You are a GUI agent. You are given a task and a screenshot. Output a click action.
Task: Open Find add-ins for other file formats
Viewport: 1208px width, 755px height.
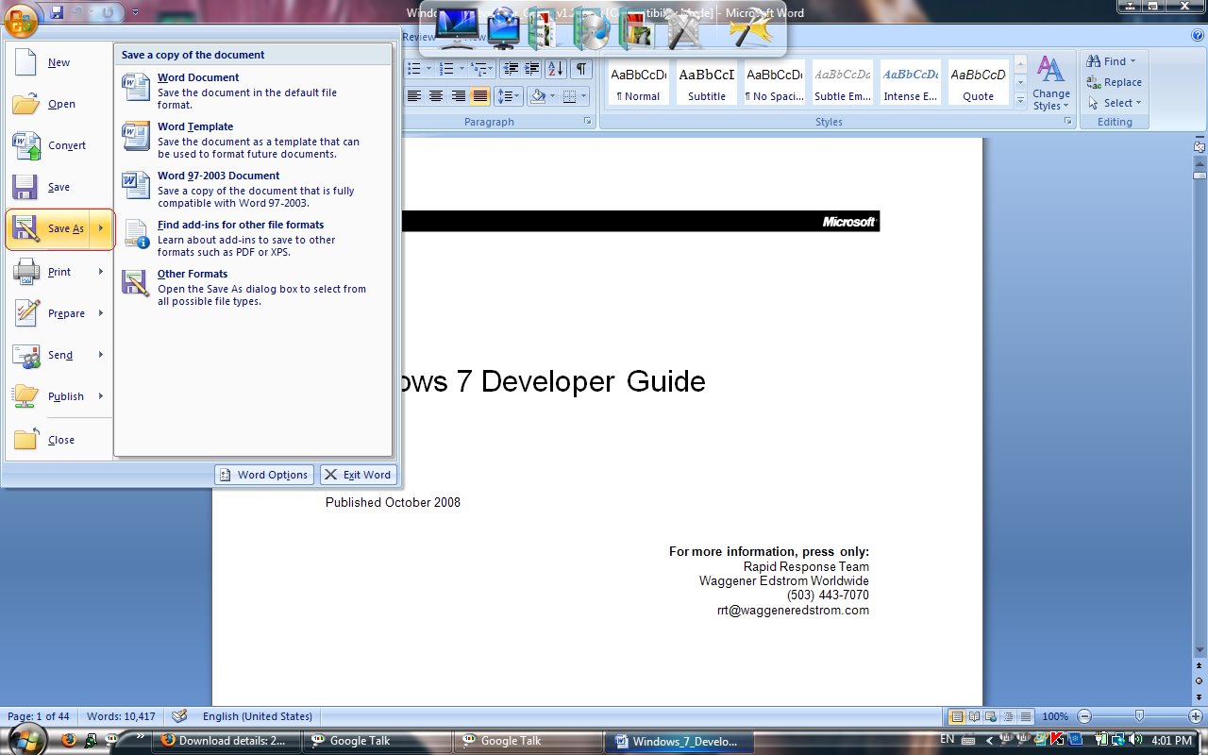click(x=253, y=239)
